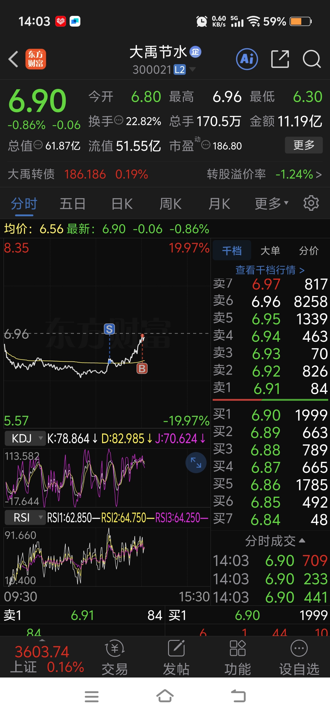The height and width of the screenshot is (716, 330).
Task: Open the Ai assistant icon
Action: click(x=247, y=59)
